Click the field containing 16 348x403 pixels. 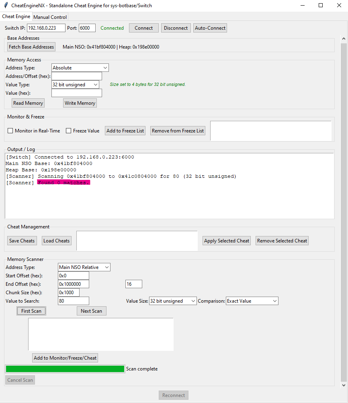133,284
